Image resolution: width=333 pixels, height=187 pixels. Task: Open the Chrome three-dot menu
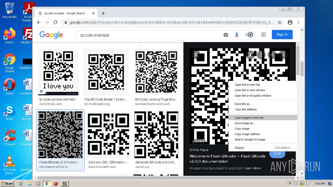[x=299, y=22]
